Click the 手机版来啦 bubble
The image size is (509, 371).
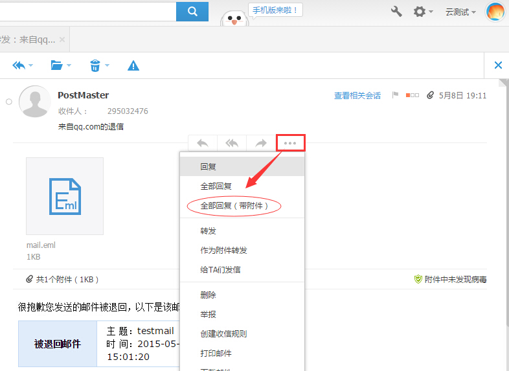(275, 10)
